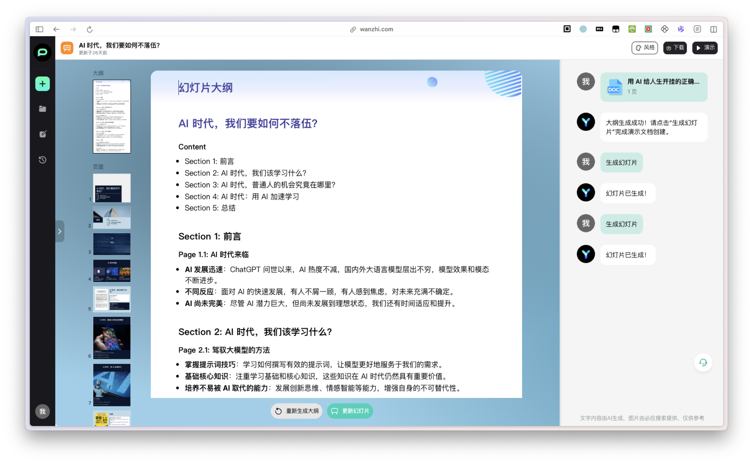Screen dimensions: 753x464
Task: Click the green plus new creation icon
Action: click(x=42, y=84)
